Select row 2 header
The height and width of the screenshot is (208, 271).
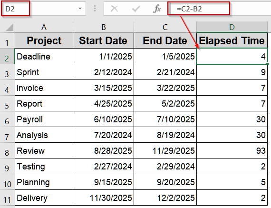click(x=7, y=56)
